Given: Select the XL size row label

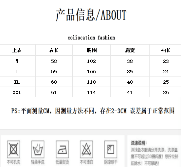Looking at the screenshot, I should [17, 82].
